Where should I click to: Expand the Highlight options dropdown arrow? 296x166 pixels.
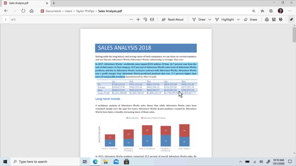pyautogui.click(x=238, y=20)
